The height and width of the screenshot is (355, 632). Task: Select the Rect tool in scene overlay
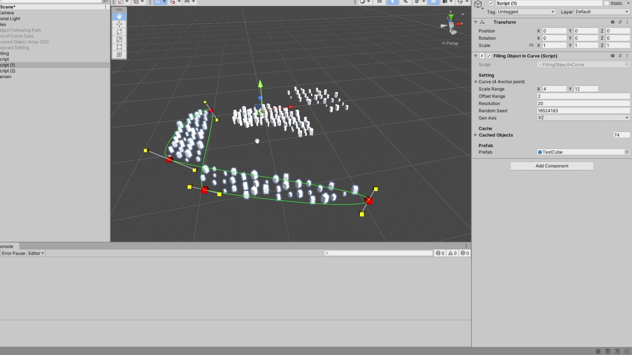[119, 47]
